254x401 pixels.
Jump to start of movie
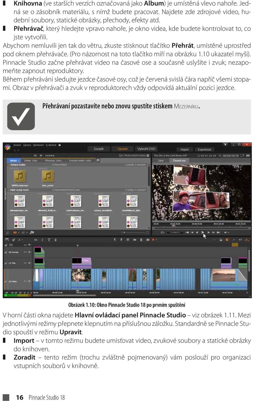[x=187, y=233]
